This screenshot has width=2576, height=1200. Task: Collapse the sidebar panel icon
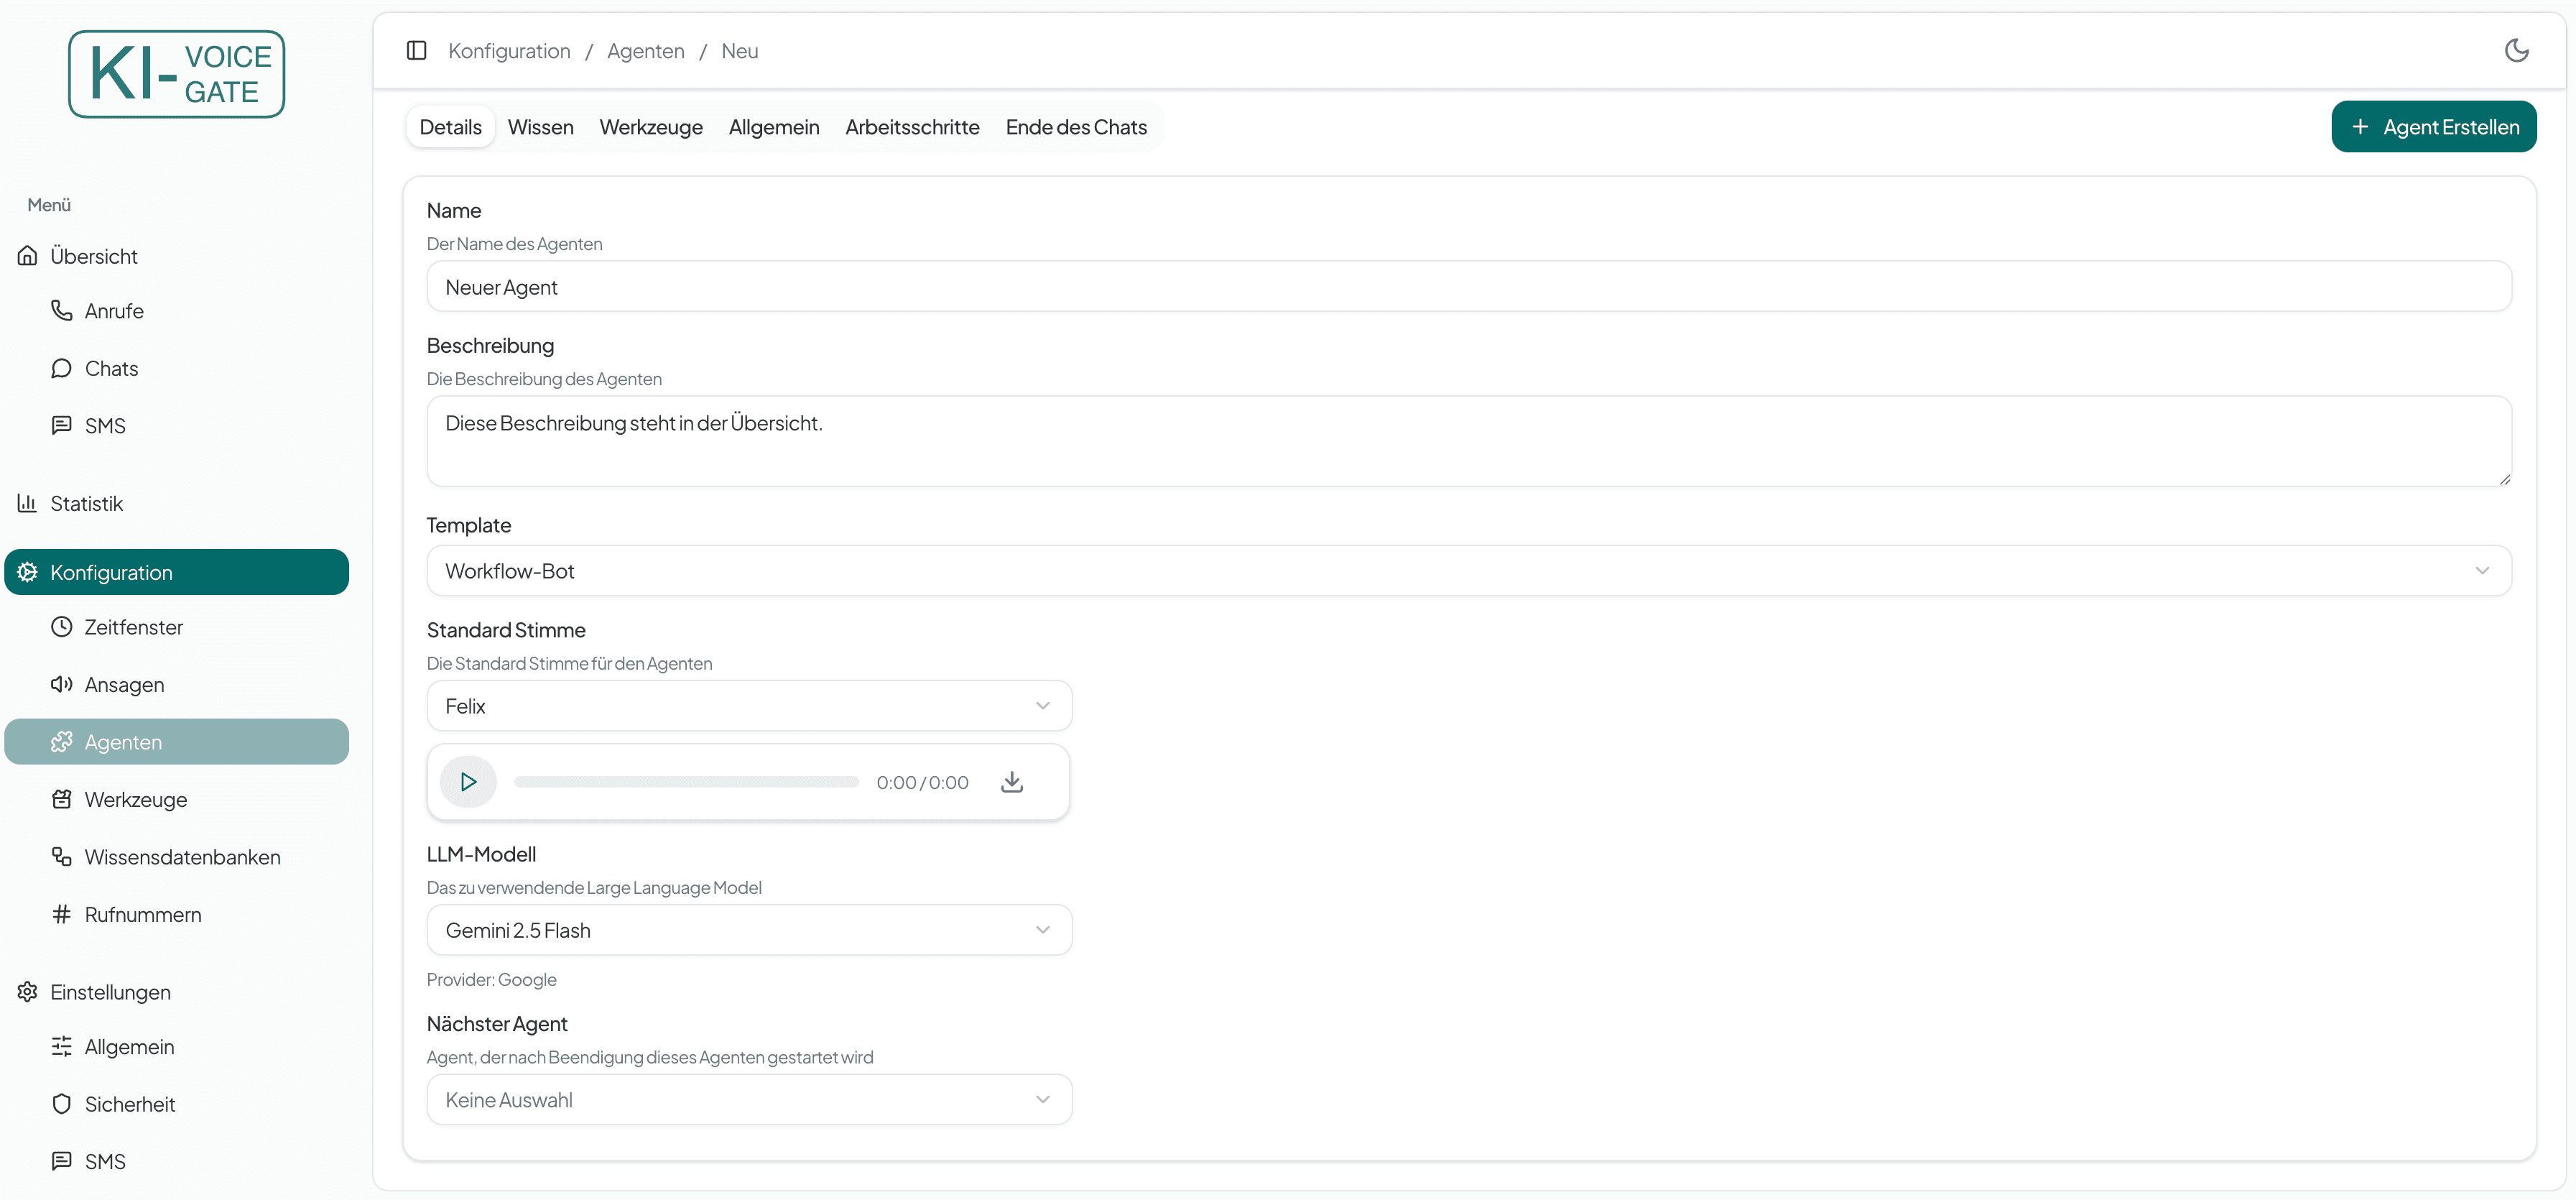pos(417,50)
